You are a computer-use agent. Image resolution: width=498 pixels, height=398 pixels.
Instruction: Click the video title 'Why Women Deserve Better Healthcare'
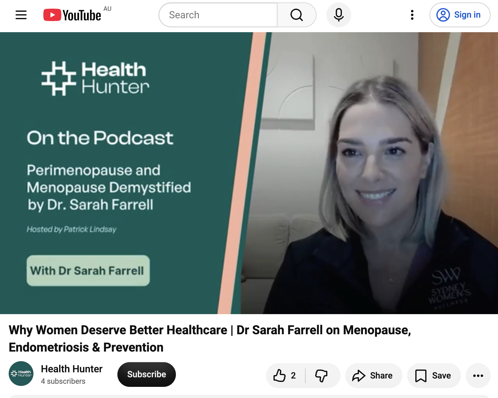[x=210, y=339]
